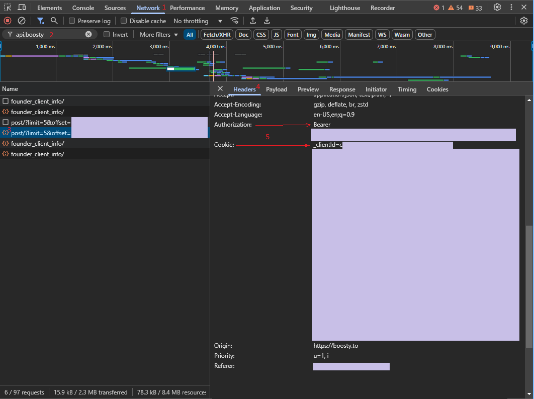Select the request Headers tab
This screenshot has height=399, width=534.
pyautogui.click(x=244, y=89)
